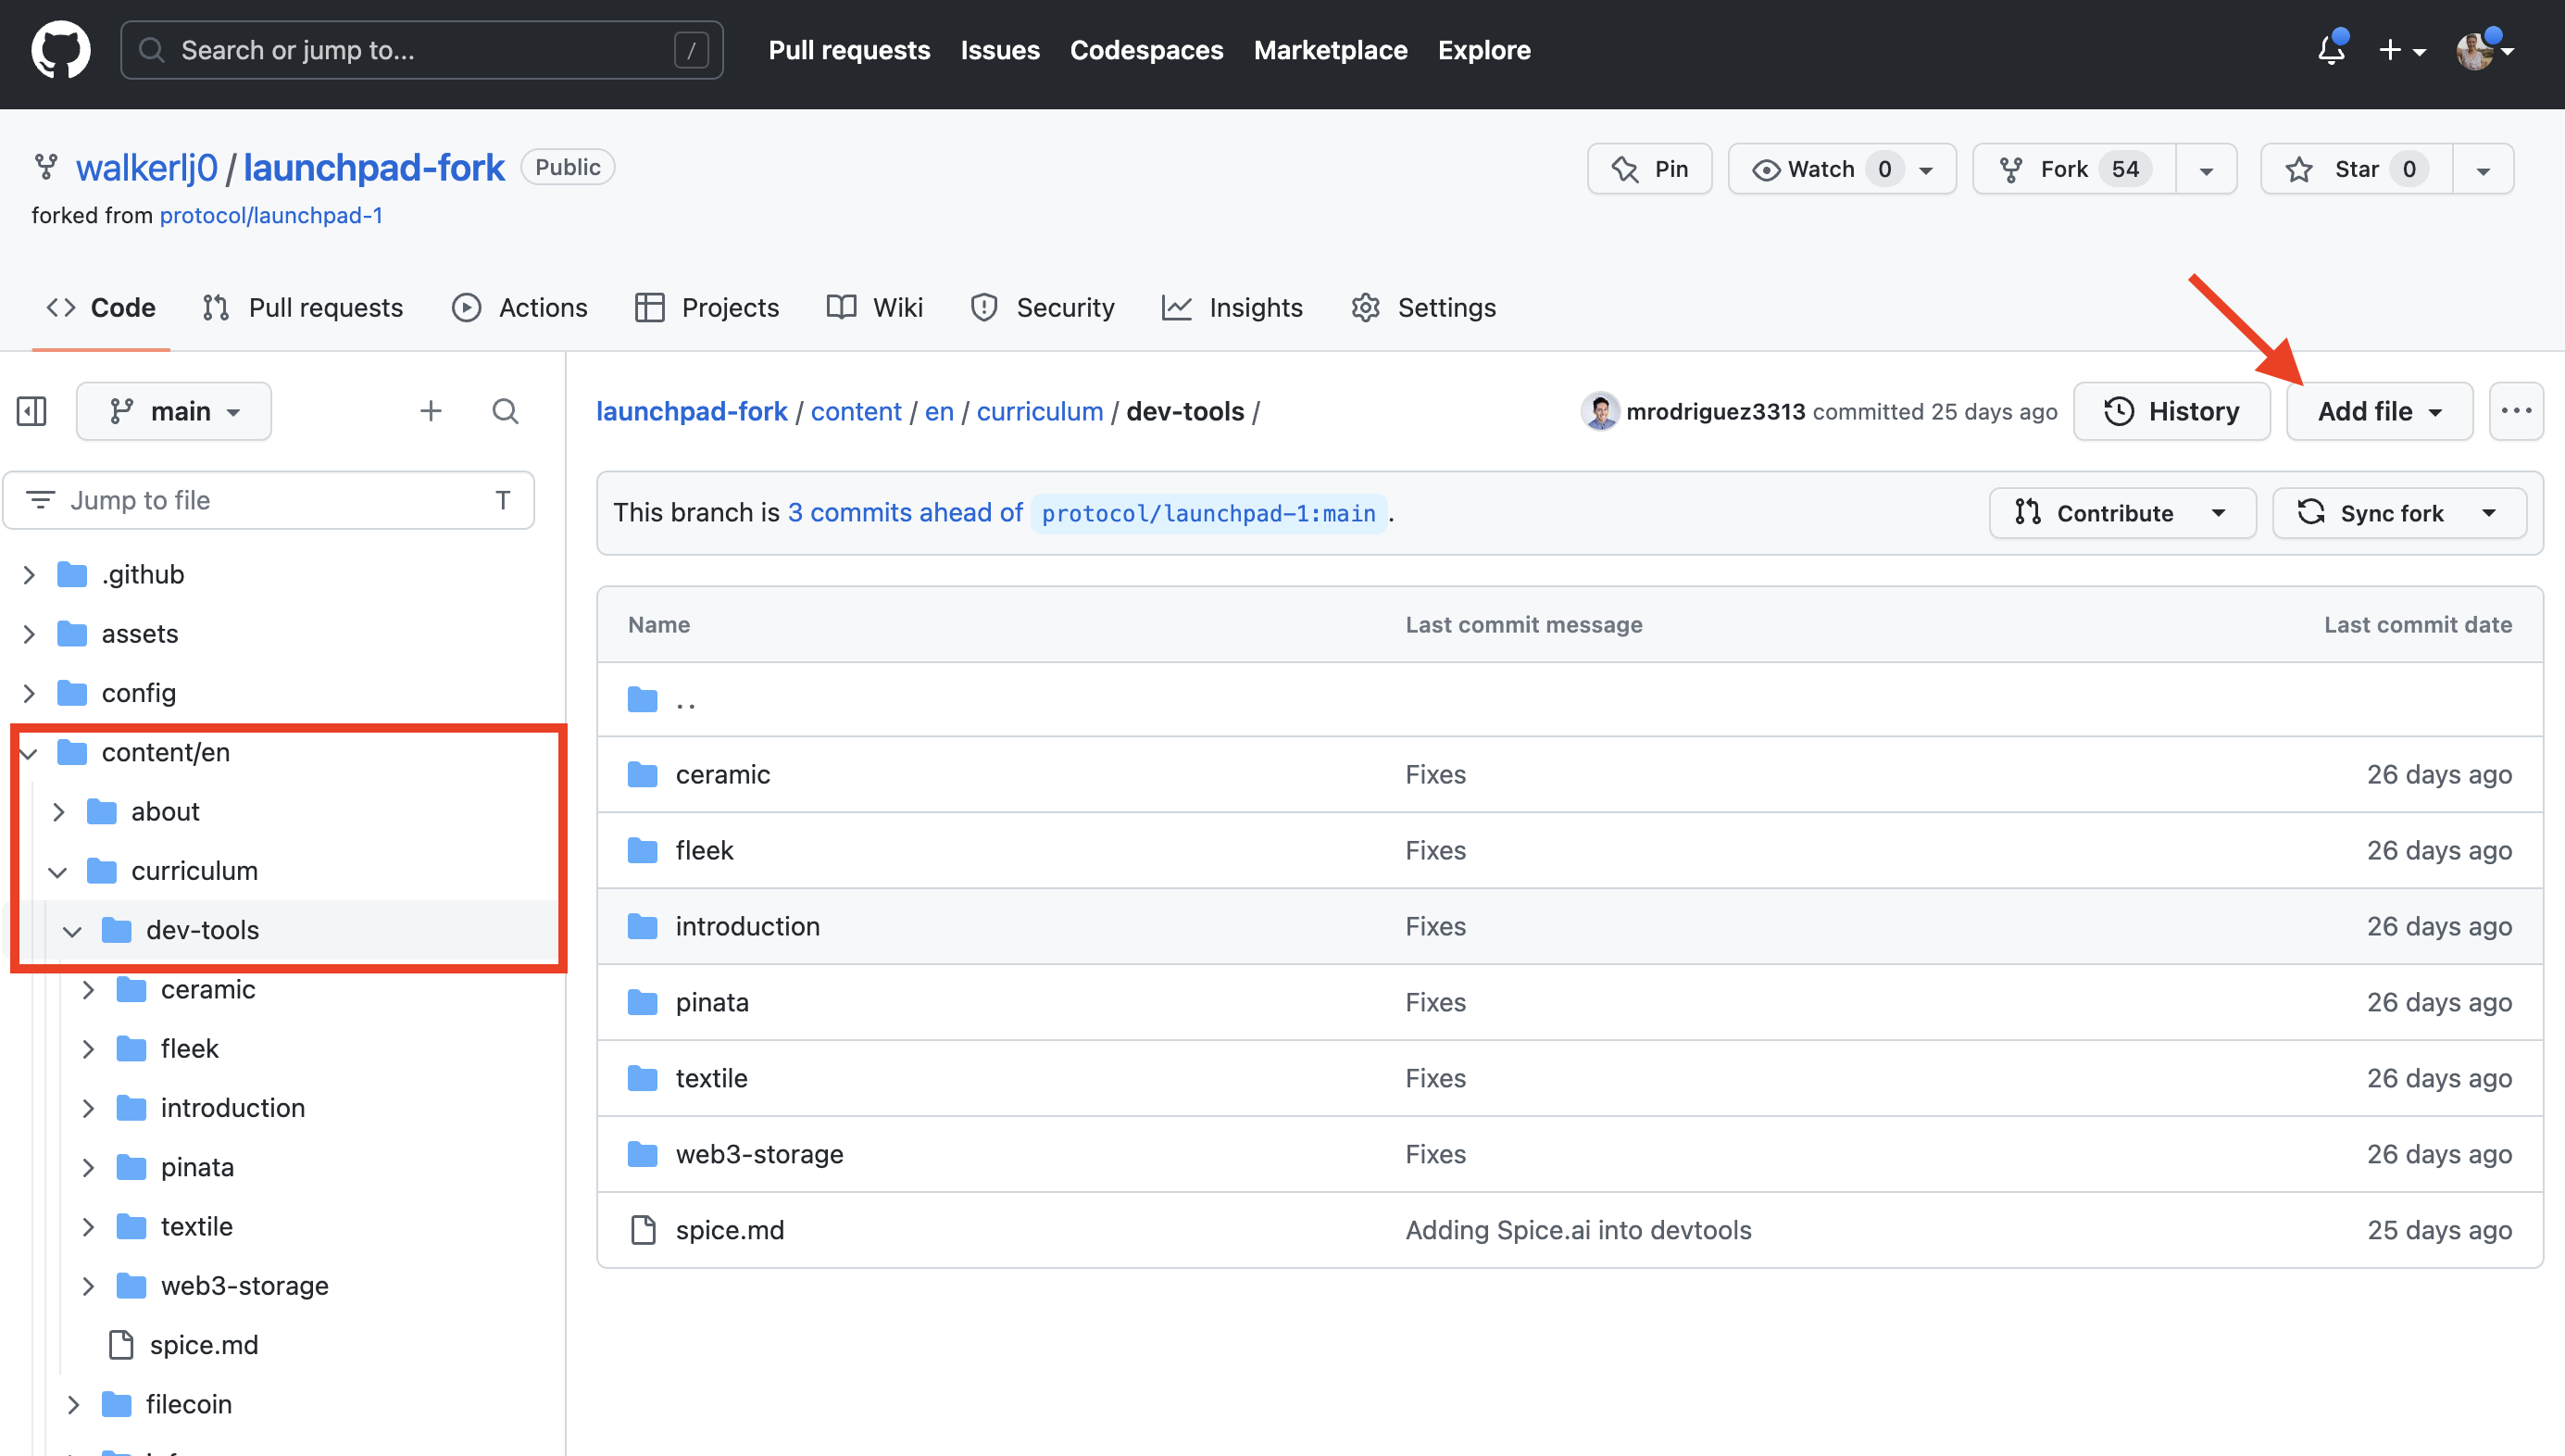Image resolution: width=2565 pixels, height=1456 pixels.
Task: Open Codespaces in top navigation
Action: [1146, 50]
